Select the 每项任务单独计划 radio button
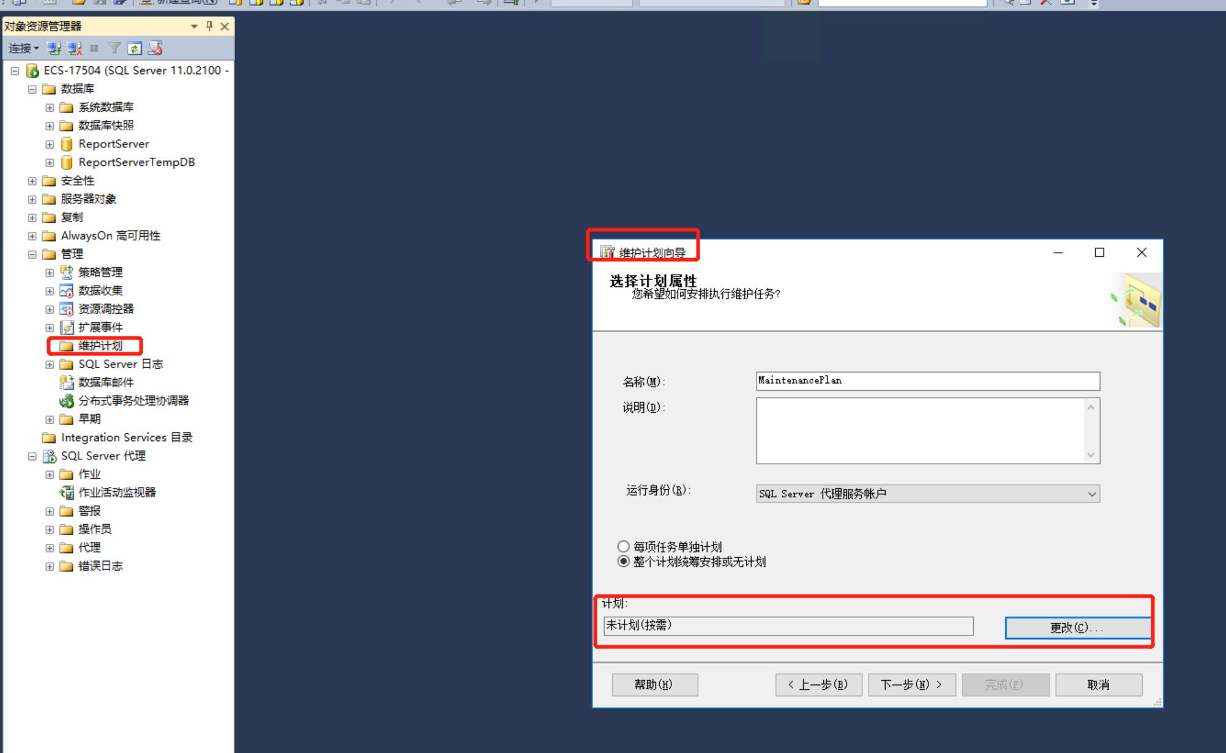The height and width of the screenshot is (753, 1226). tap(623, 547)
